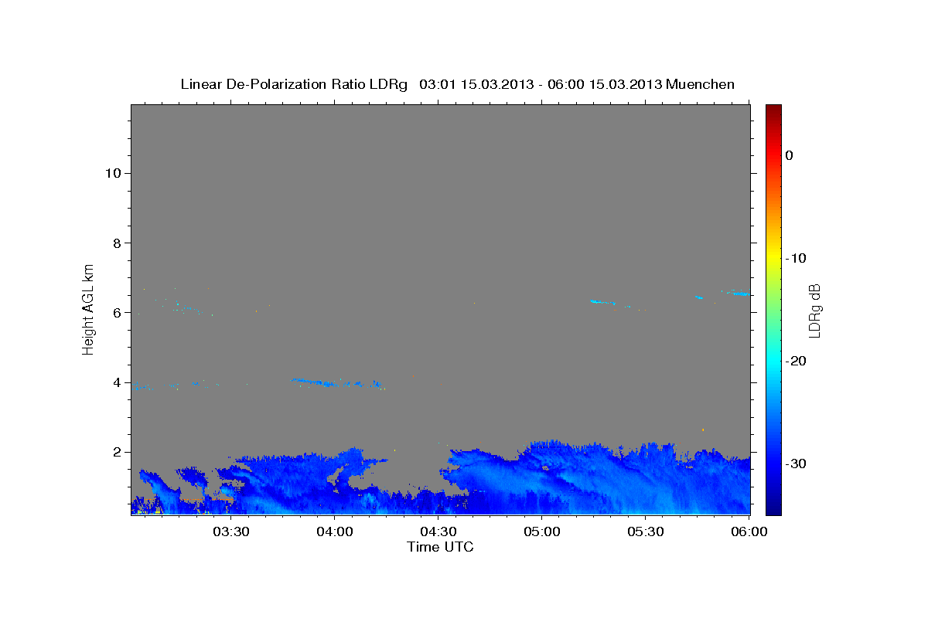Click the dark blue bottom of colorbar
928x618 pixels.
[773, 508]
